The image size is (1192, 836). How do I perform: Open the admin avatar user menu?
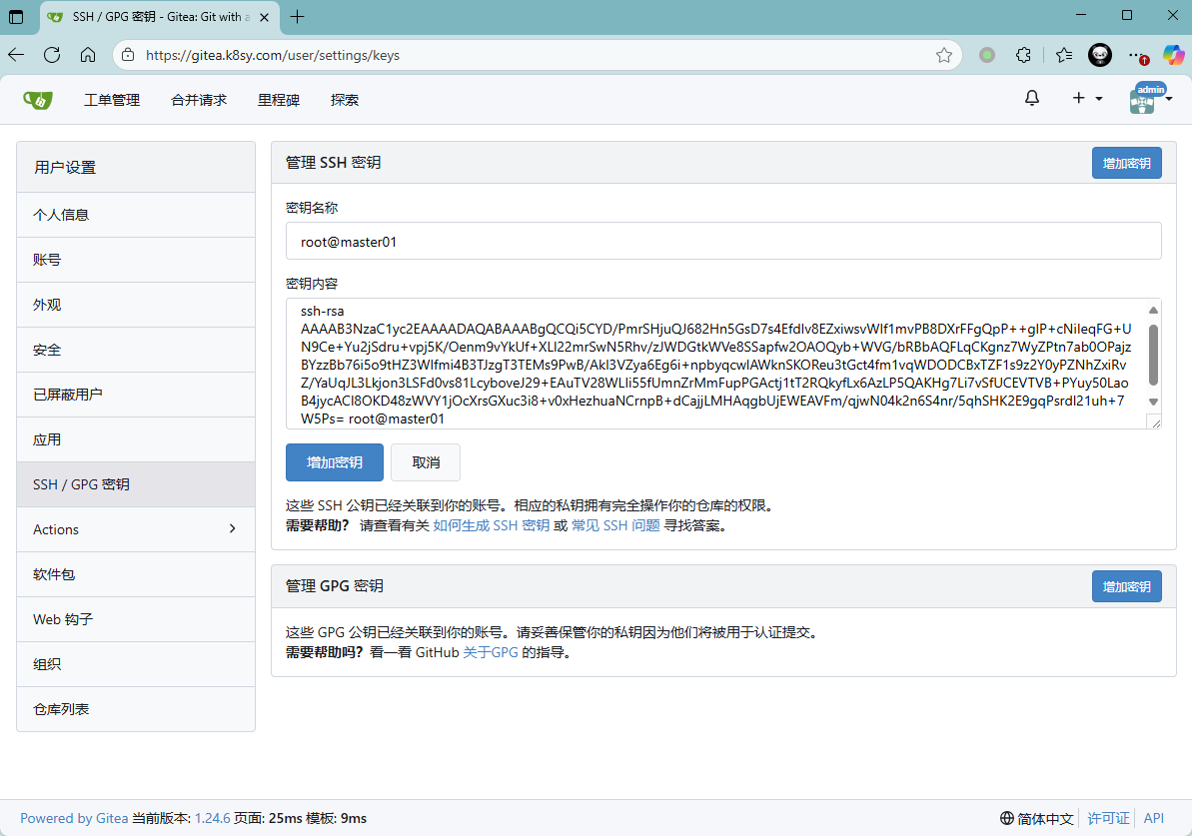[1150, 99]
